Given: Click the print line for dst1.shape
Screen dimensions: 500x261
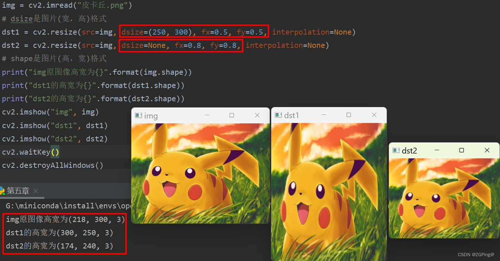Looking at the screenshot, I should (x=93, y=85).
